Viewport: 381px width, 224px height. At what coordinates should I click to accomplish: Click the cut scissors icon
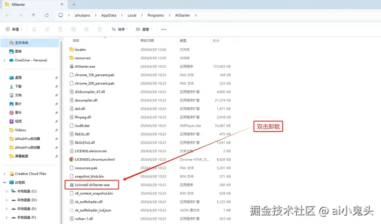34,29
